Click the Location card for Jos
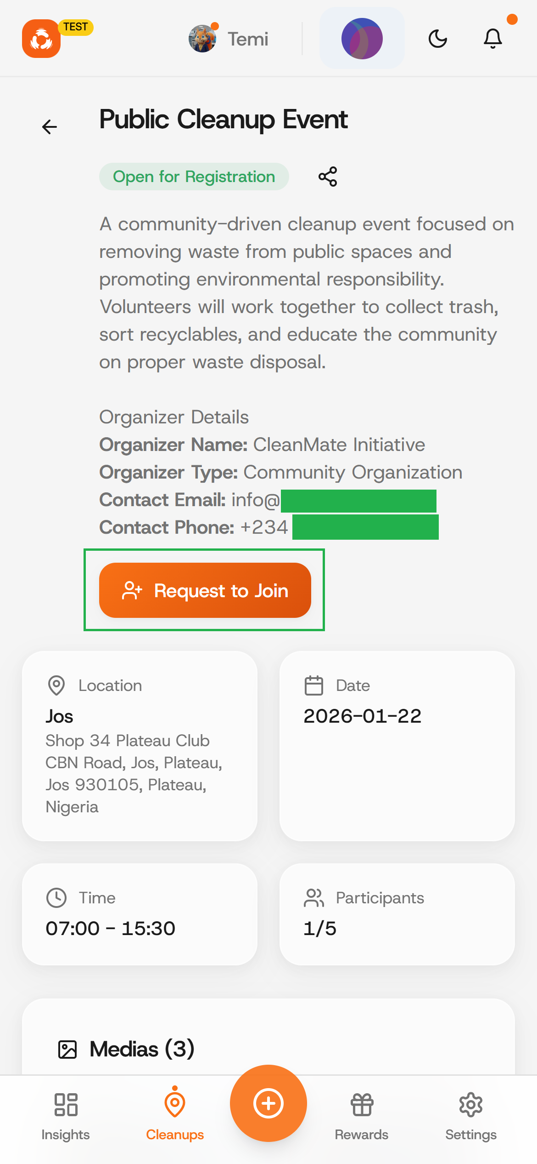 coord(140,746)
